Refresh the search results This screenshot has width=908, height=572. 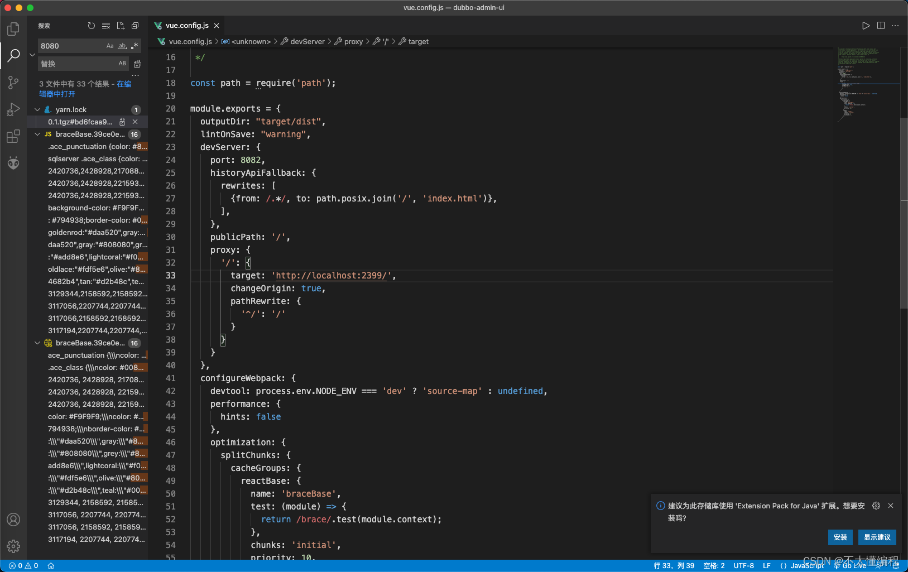[x=92, y=26]
